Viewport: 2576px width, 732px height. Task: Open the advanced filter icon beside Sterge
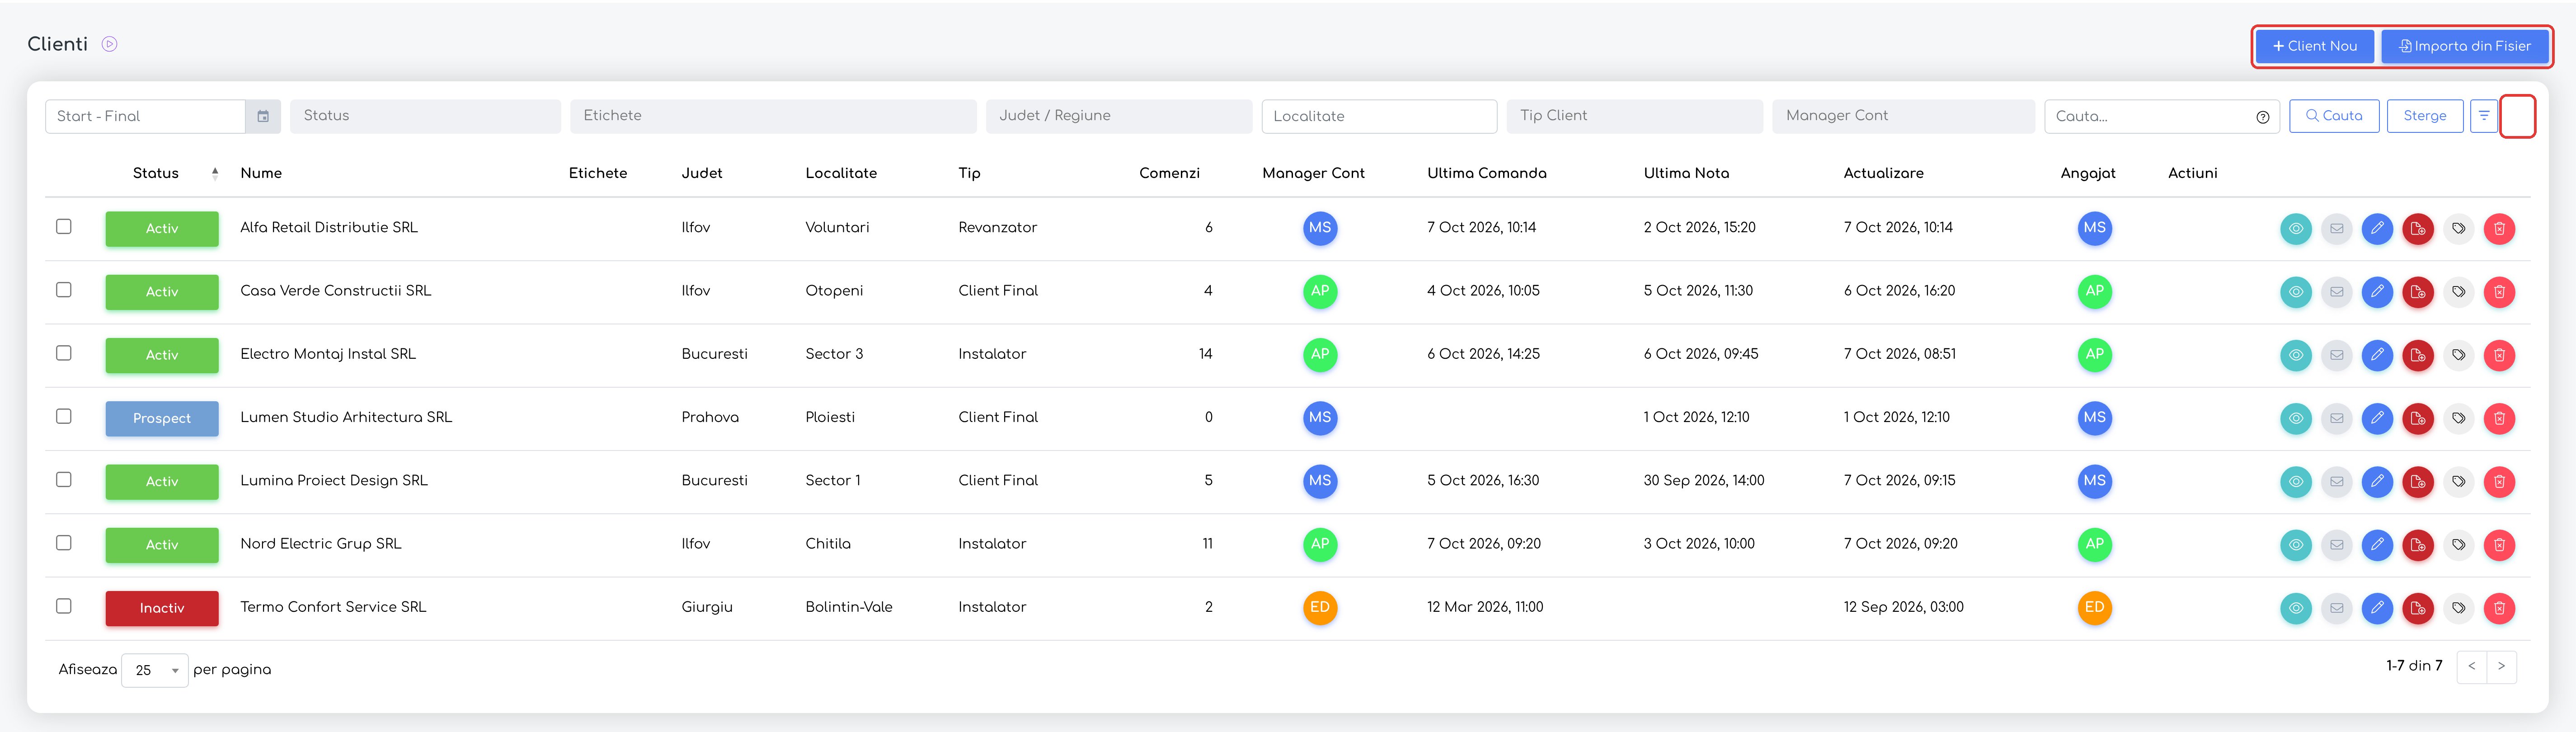(x=2484, y=116)
